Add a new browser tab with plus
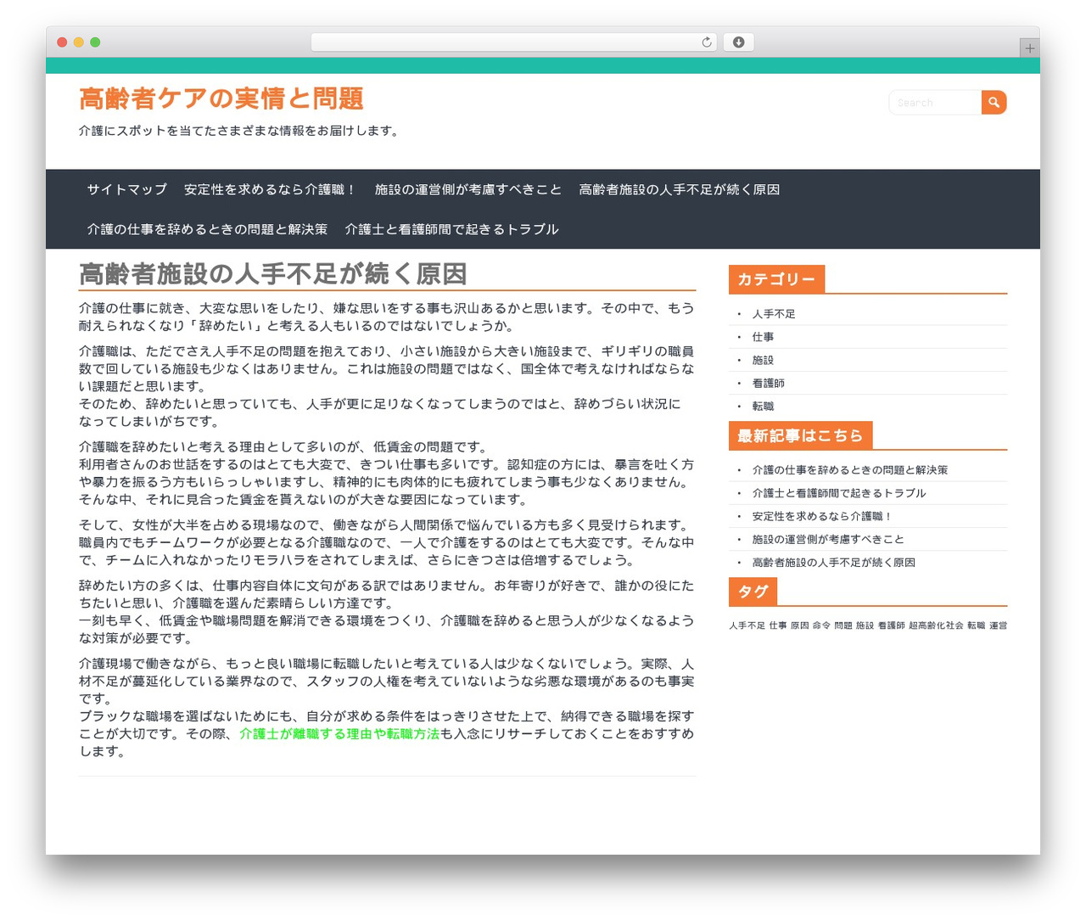 pyautogui.click(x=1029, y=48)
